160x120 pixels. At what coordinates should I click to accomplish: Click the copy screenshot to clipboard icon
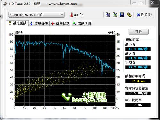point(115,15)
